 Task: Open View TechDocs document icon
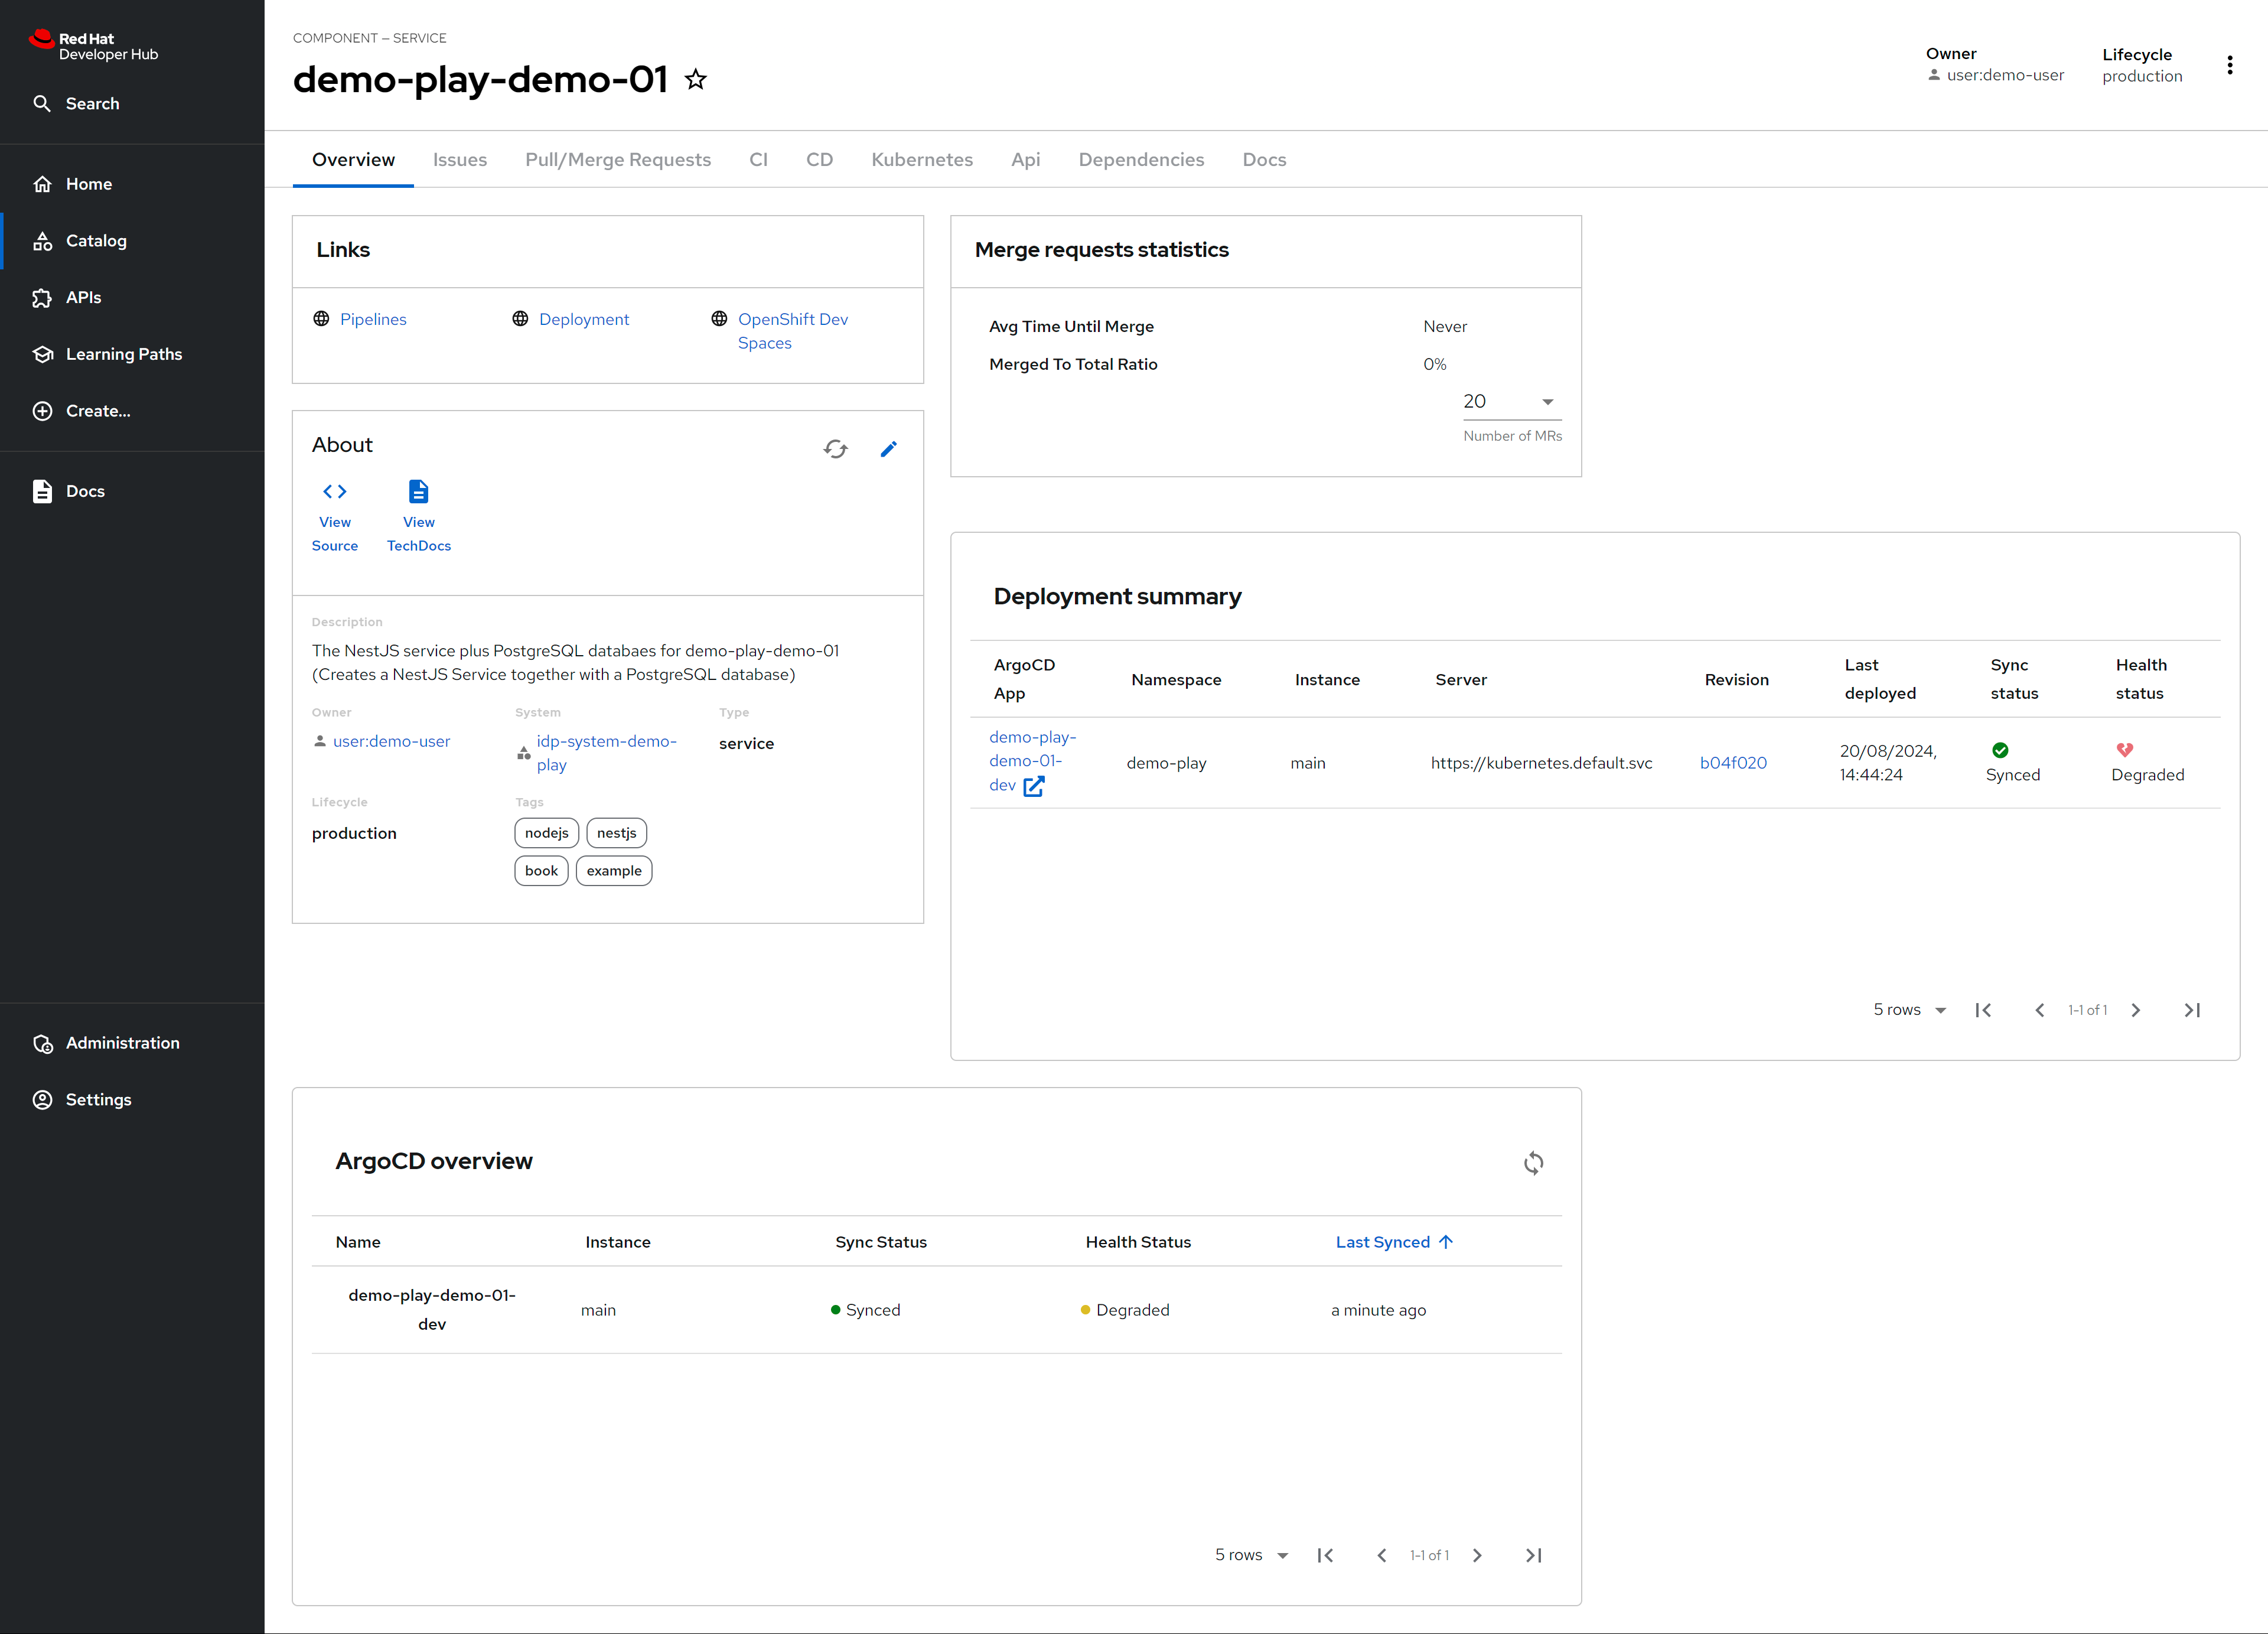418,491
